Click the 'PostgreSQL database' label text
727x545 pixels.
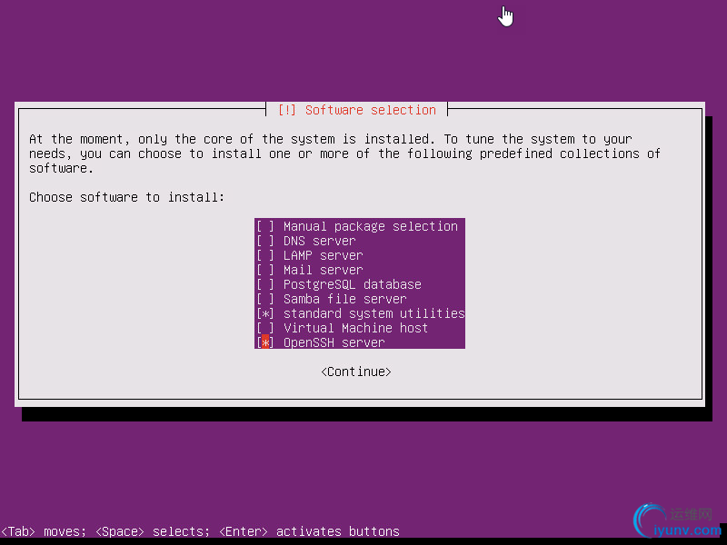[x=353, y=284]
